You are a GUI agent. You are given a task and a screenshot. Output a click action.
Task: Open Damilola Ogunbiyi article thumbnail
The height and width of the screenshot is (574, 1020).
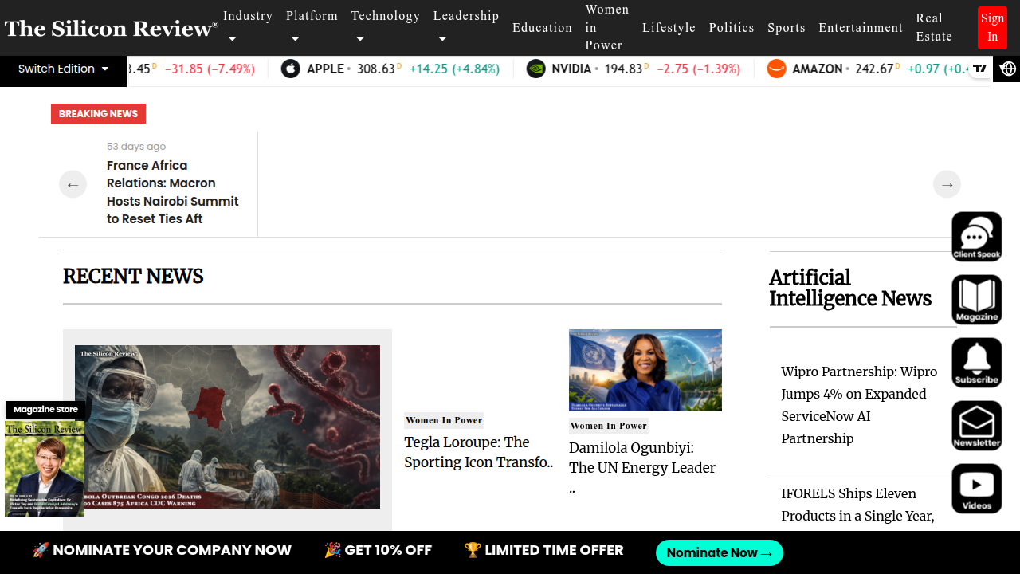tap(645, 370)
